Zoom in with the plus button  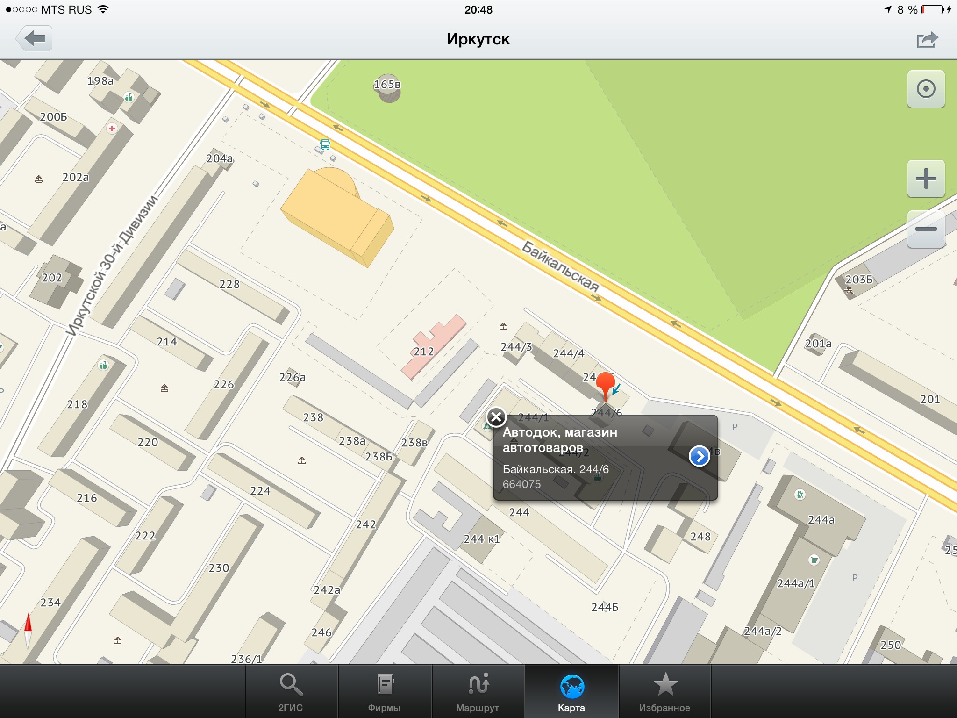pos(926,179)
